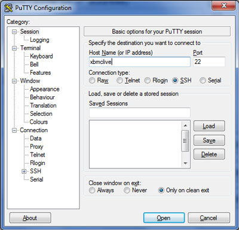Open the Connection category
239x230 pixels.
coord(33,130)
